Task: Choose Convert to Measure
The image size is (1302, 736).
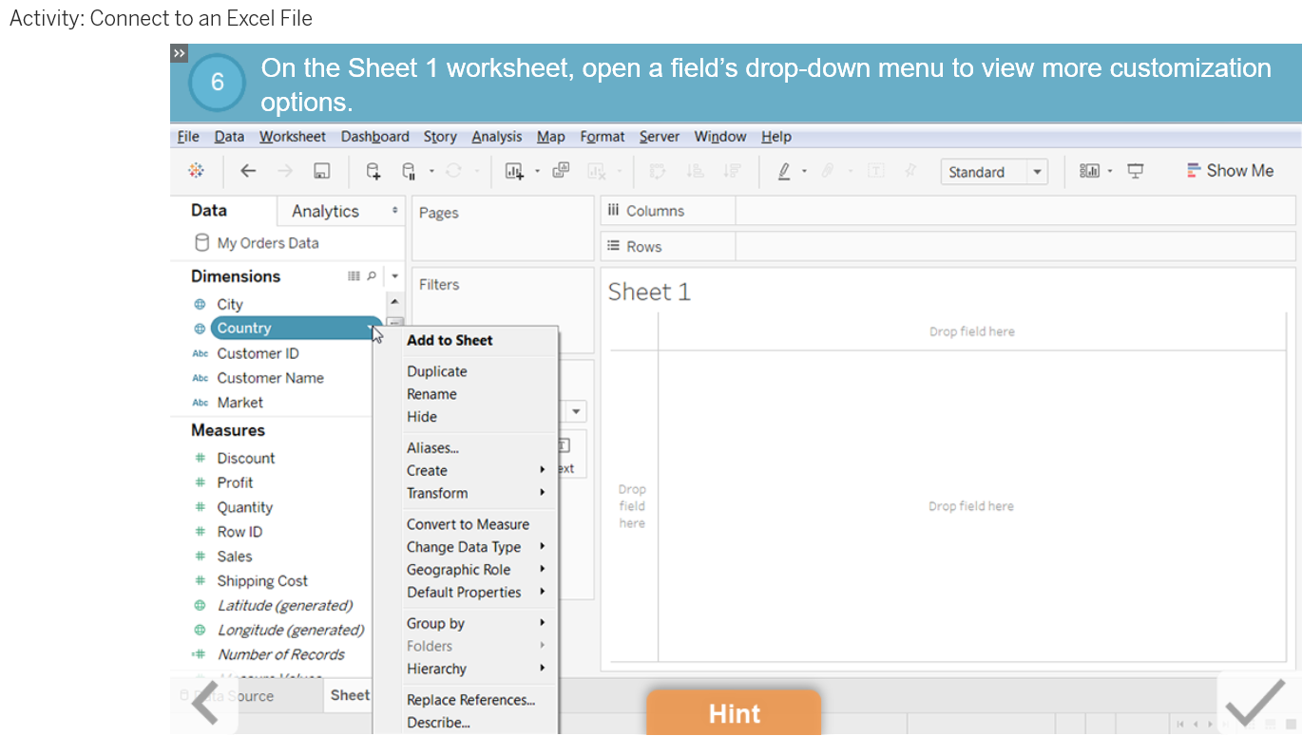Action: 466,524
